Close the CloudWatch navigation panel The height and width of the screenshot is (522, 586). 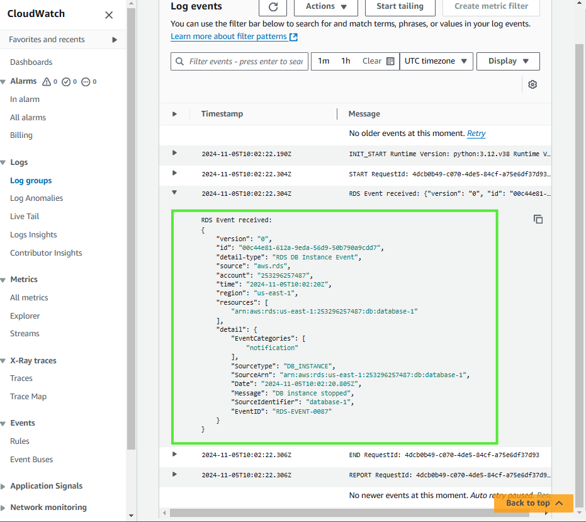(109, 15)
